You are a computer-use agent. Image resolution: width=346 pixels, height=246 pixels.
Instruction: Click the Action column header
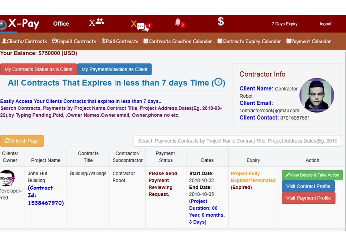point(312,160)
